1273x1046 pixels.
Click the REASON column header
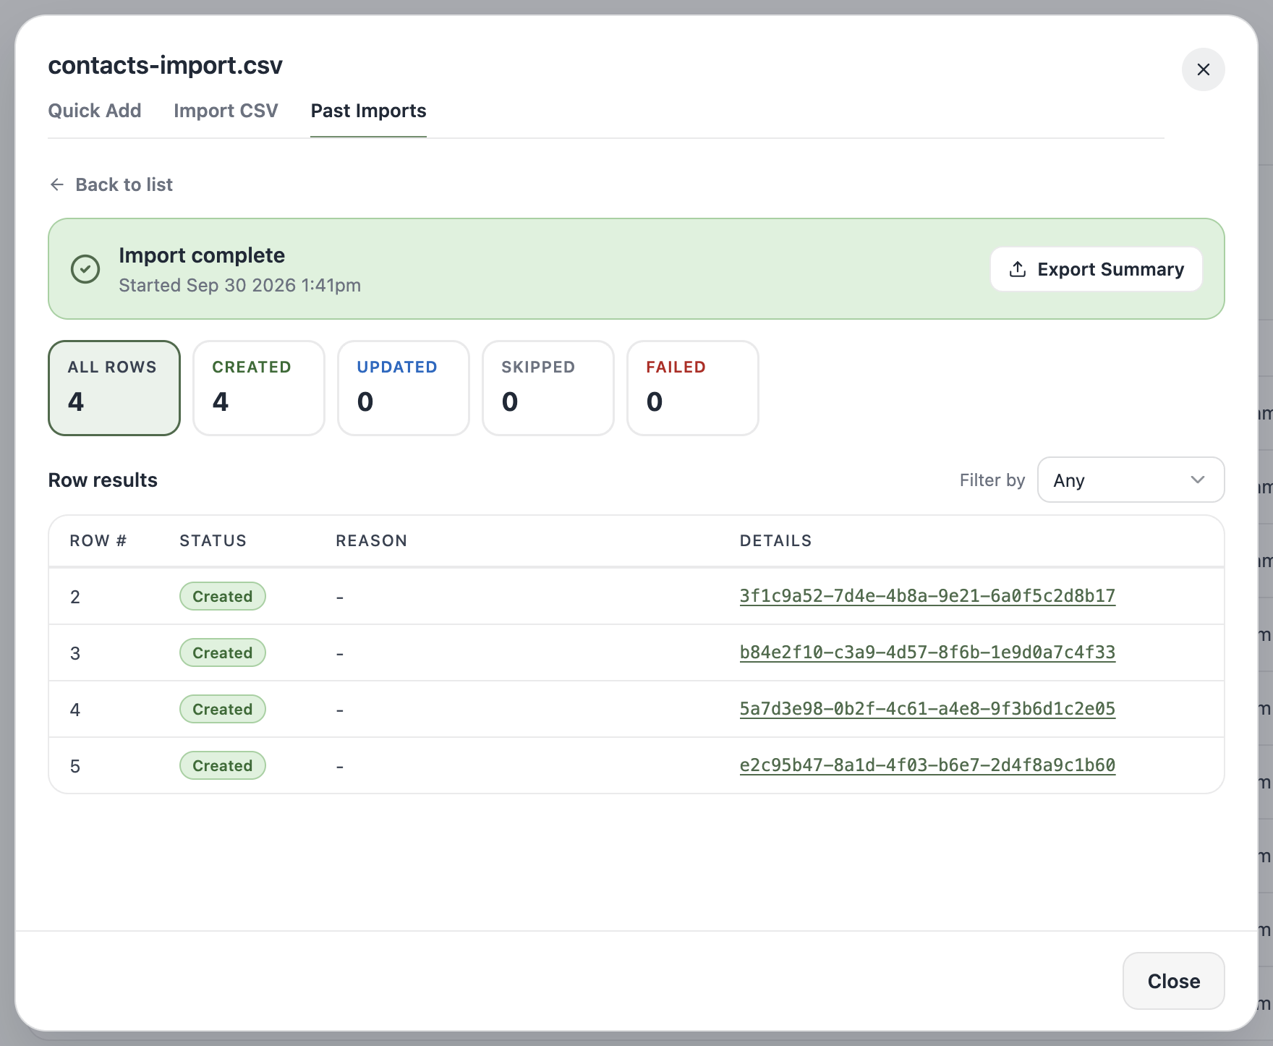point(372,540)
